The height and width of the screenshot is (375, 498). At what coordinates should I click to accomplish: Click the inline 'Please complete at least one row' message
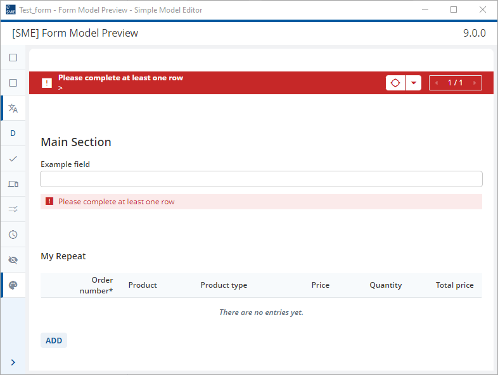point(116,202)
